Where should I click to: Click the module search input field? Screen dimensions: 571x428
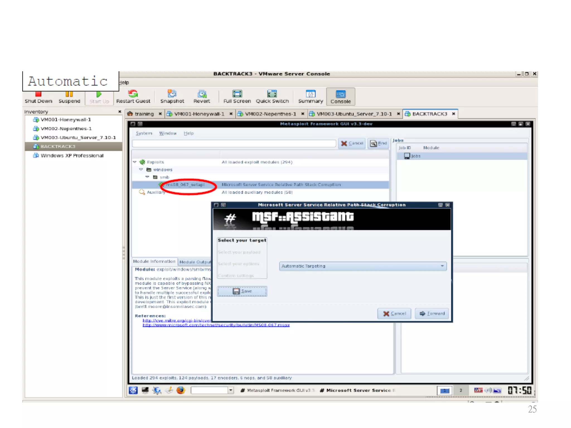[x=234, y=144]
